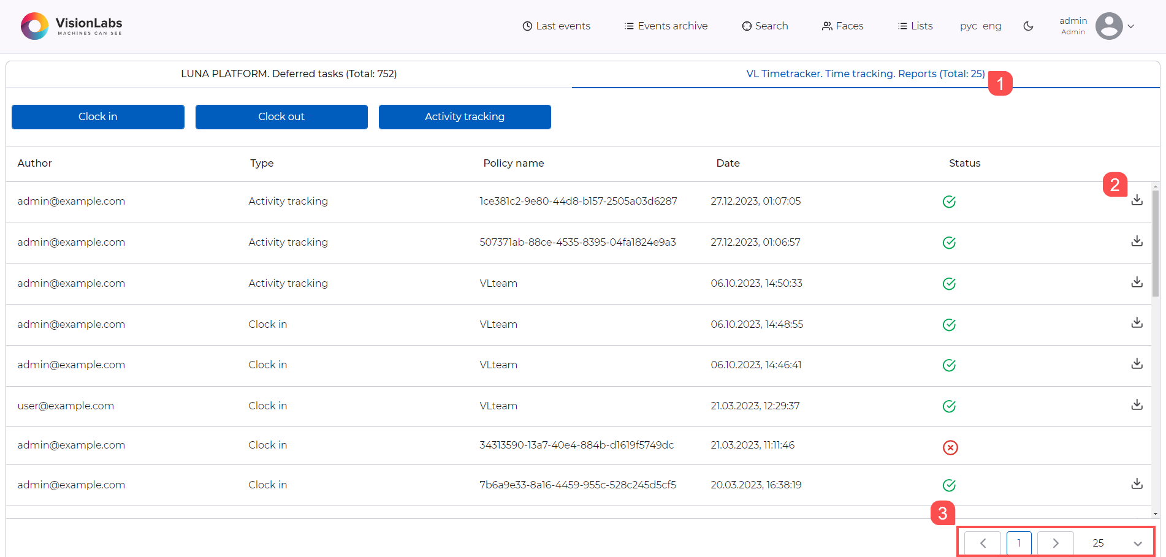Viewport: 1166px width, 557px height.
Task: Switch to LUNA PLATFORM Deferred tasks tab
Action: tap(288, 74)
